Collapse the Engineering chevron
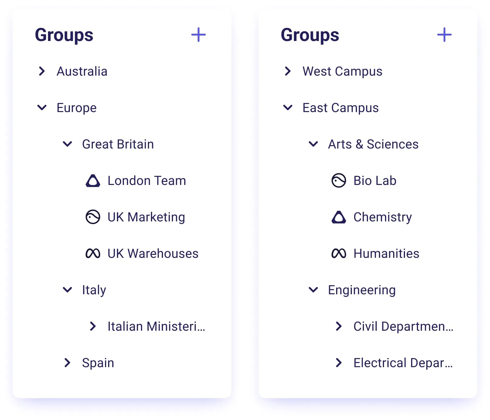This screenshot has width=490, height=420. (x=313, y=290)
